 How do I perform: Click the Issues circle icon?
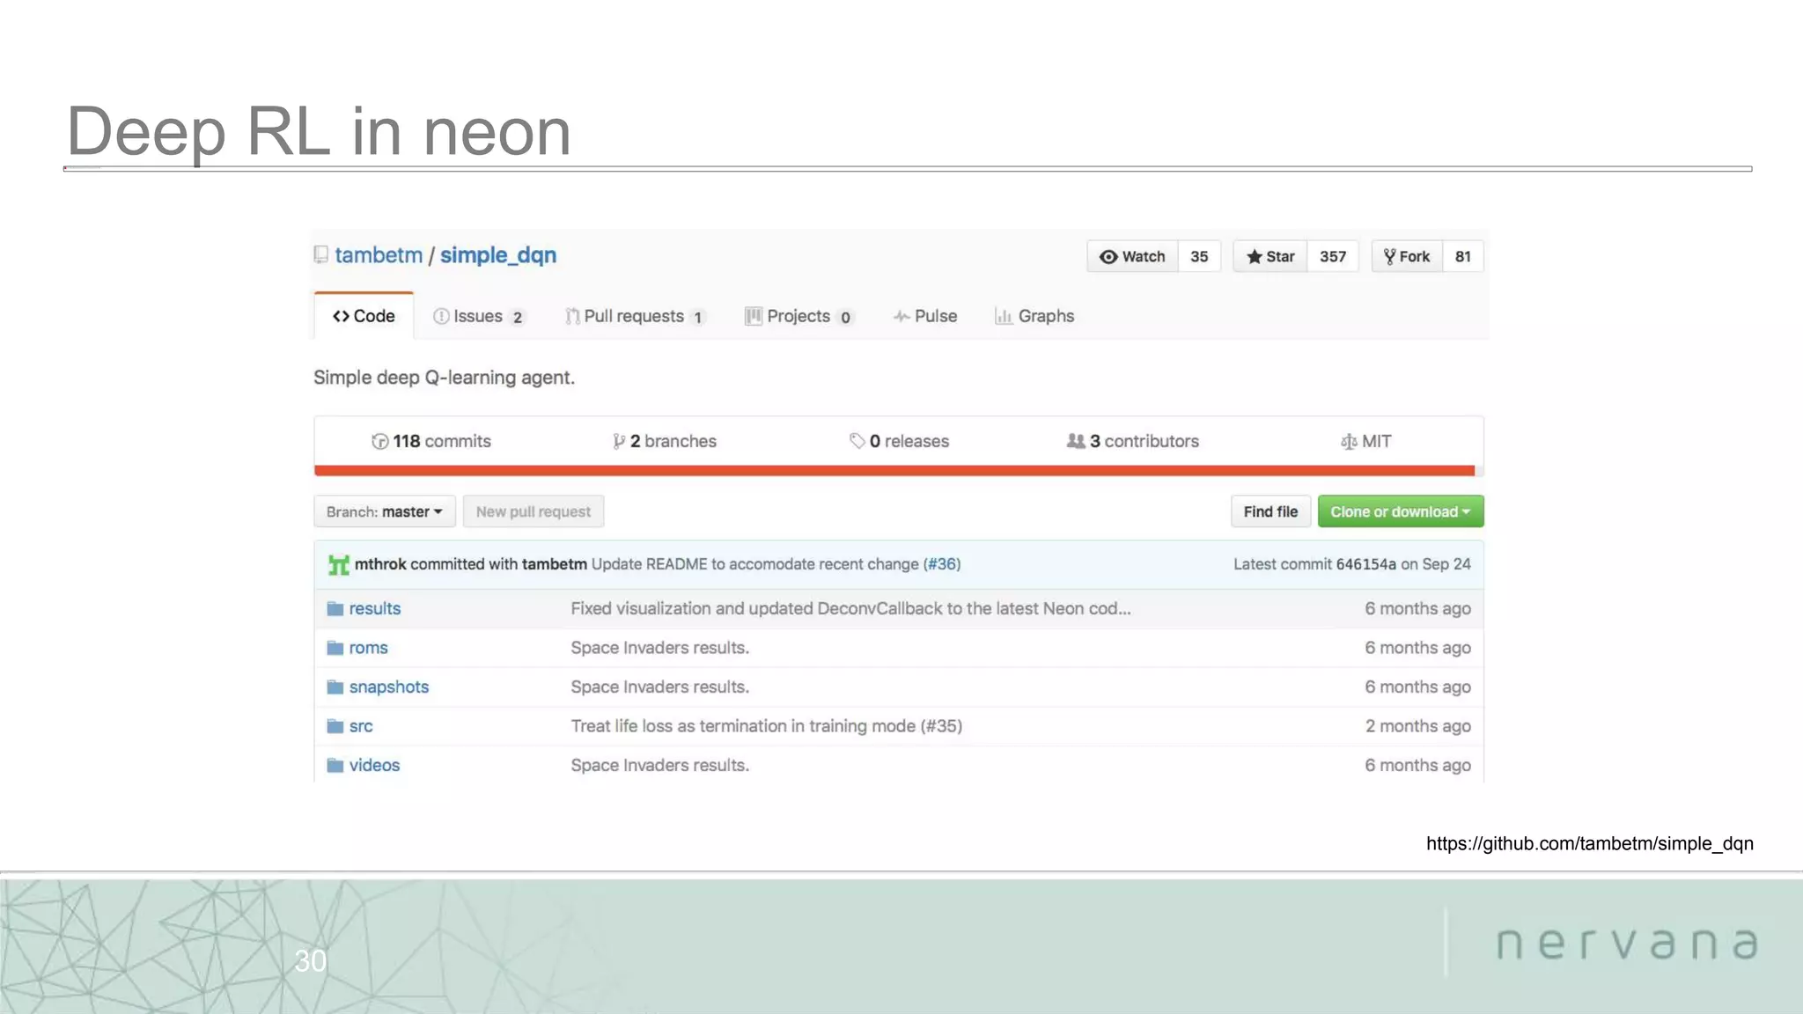coord(441,316)
